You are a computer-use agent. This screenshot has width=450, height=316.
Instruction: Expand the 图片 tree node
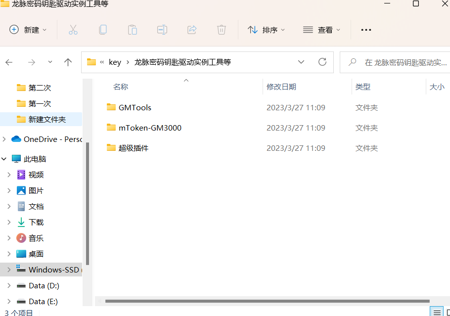click(9, 190)
